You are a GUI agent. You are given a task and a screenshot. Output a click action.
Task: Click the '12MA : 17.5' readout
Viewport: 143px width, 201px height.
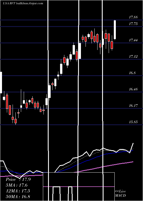(x=18, y=191)
